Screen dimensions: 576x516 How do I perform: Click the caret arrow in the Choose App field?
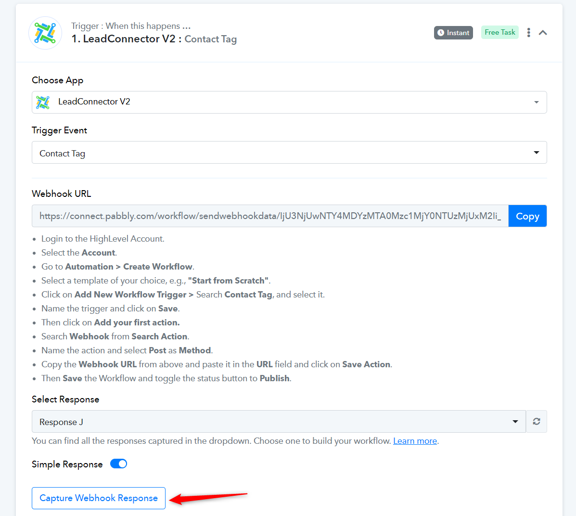[x=537, y=102]
